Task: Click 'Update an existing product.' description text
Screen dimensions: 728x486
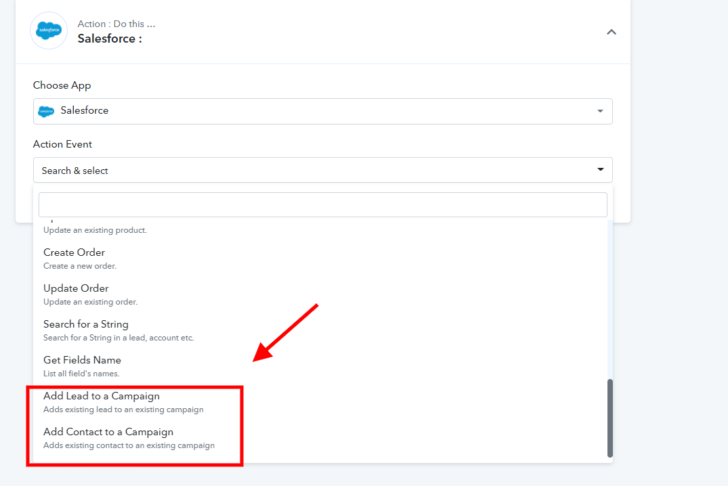Action: pyautogui.click(x=95, y=230)
